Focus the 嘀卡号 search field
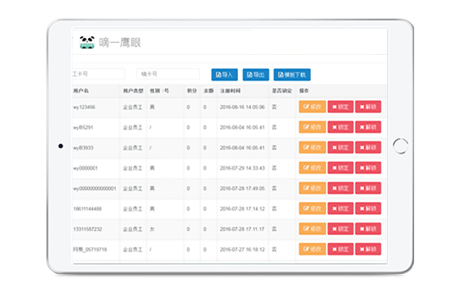The width and height of the screenshot is (461, 299). click(168, 74)
